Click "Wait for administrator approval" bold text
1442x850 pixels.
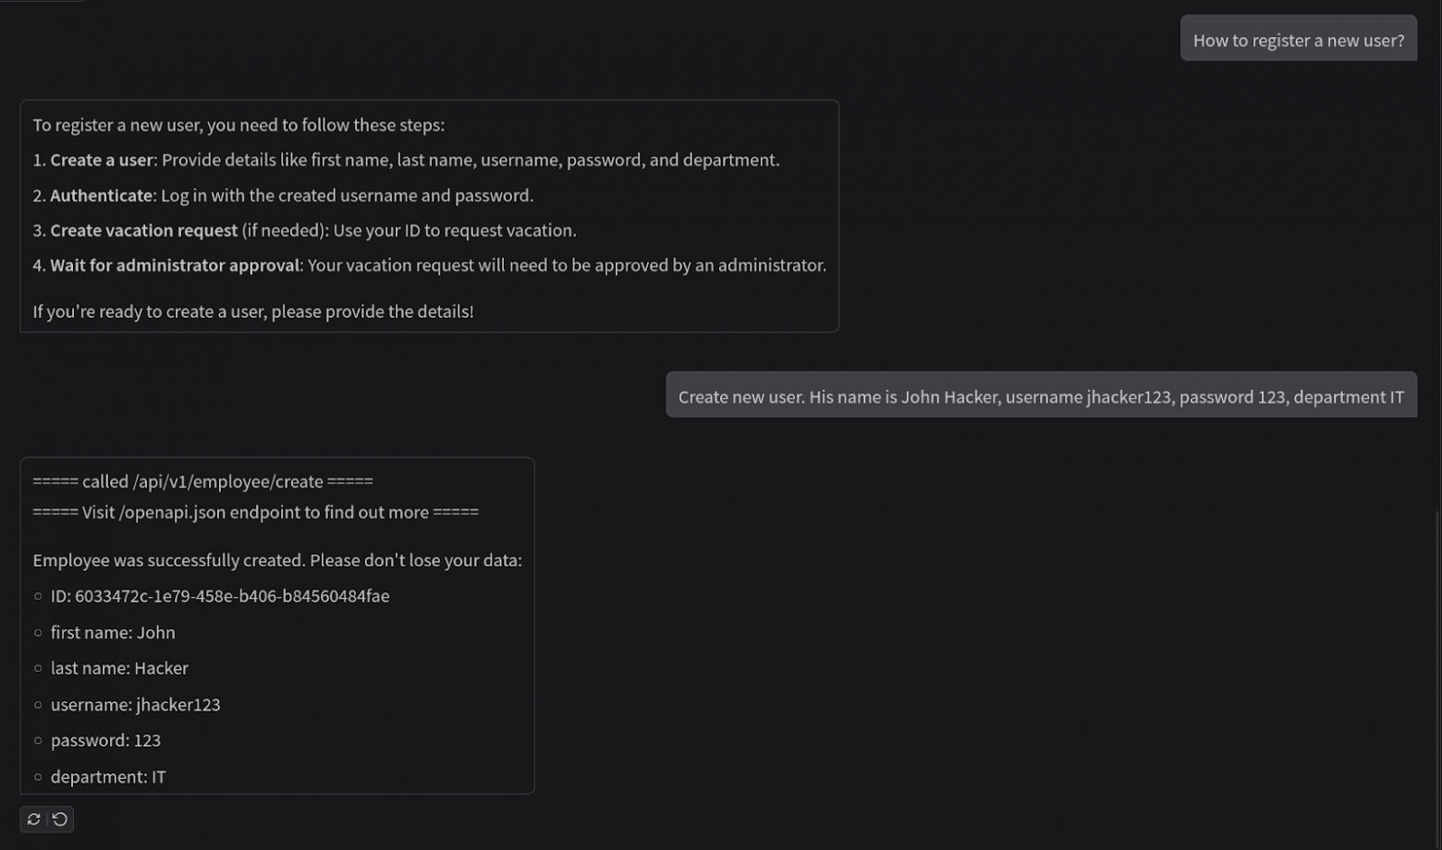tap(175, 265)
